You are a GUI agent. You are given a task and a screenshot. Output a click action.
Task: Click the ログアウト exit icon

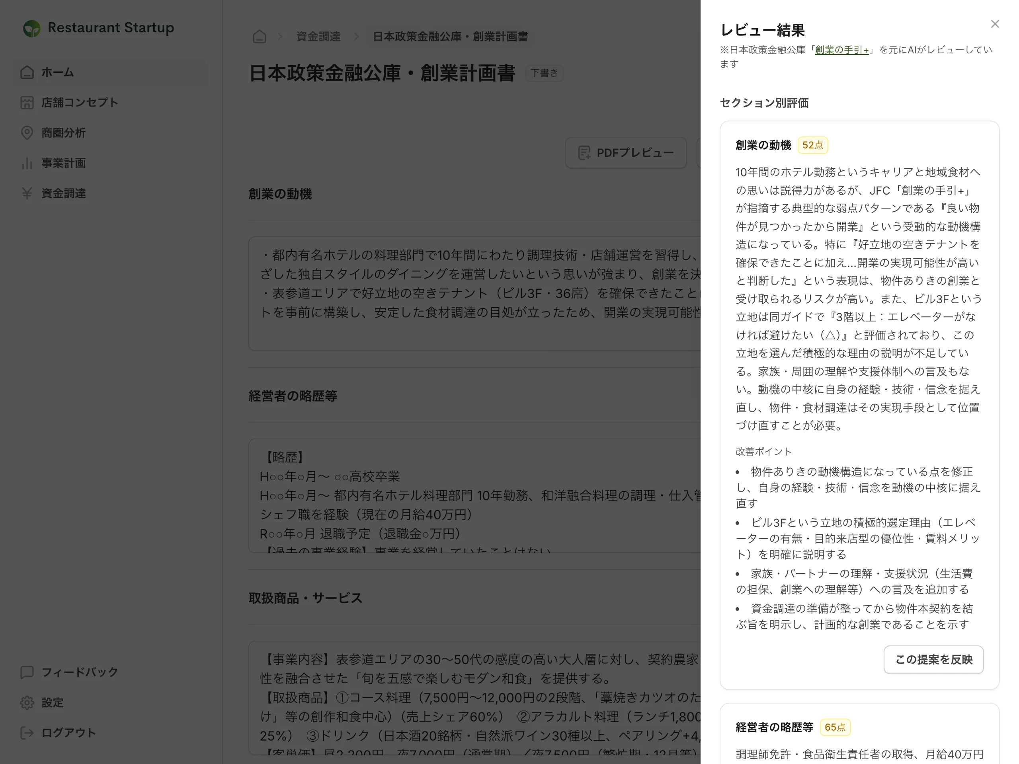pyautogui.click(x=27, y=733)
